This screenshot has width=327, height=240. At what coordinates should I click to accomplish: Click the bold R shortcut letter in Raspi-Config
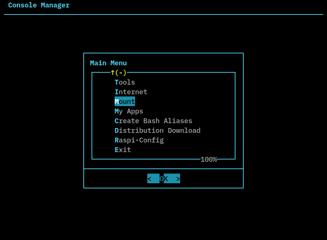click(116, 140)
